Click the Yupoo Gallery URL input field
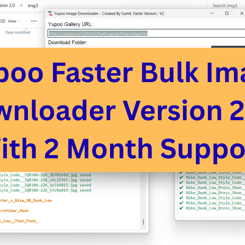 (x=146, y=33)
